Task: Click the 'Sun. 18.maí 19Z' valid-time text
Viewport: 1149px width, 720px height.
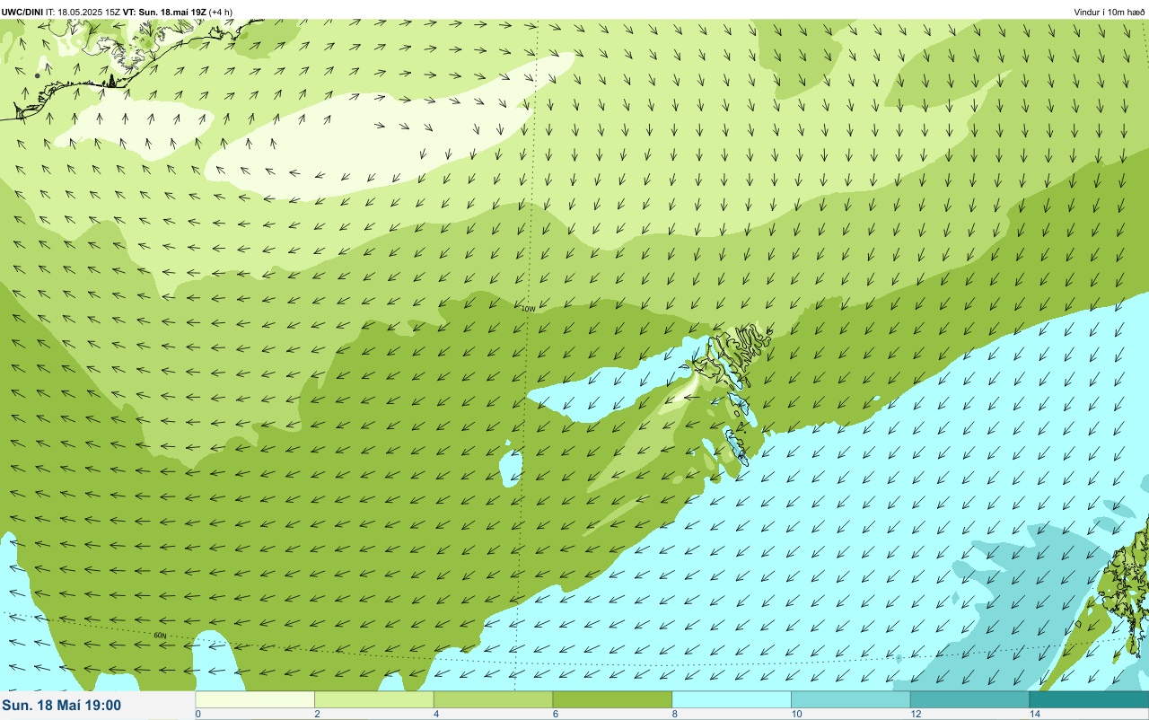Action: (x=172, y=12)
